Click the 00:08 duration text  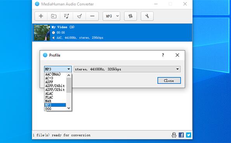pos(61,33)
